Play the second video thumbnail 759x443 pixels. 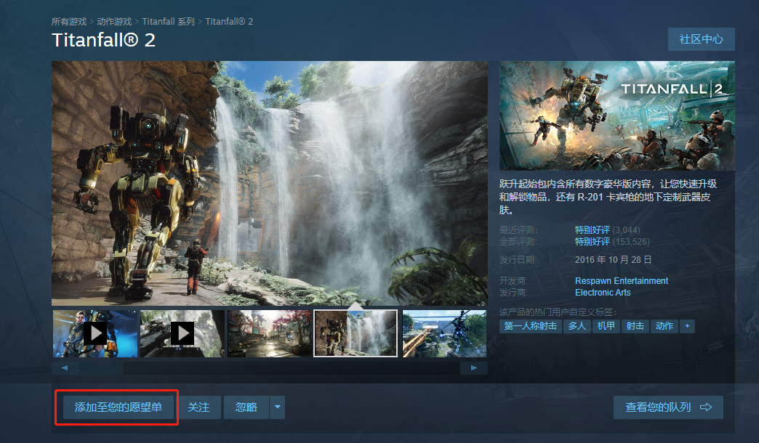pos(182,333)
